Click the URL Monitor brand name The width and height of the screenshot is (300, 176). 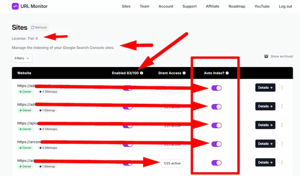34,6
